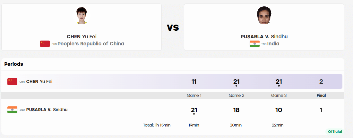Click the China flag in Chen Yu Fei's card
Image resolution: width=353 pixels, height=138 pixels.
(x=45, y=44)
